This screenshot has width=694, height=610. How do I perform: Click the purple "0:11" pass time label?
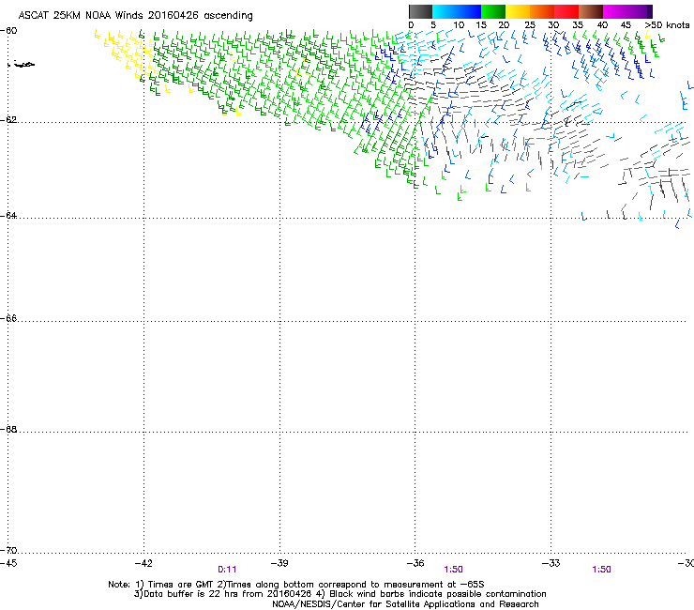[227, 570]
